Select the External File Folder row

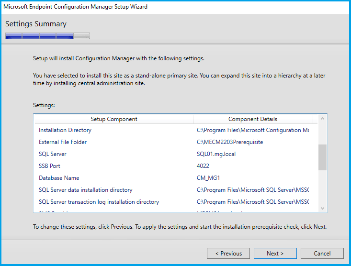(63, 142)
